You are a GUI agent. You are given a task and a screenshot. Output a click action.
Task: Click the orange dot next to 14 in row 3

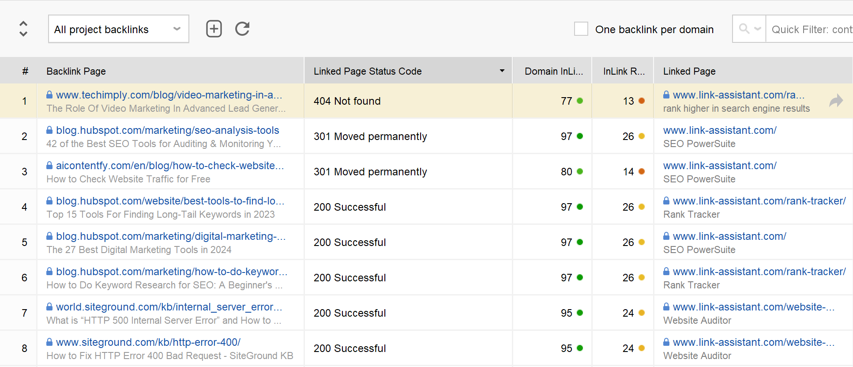pos(642,171)
